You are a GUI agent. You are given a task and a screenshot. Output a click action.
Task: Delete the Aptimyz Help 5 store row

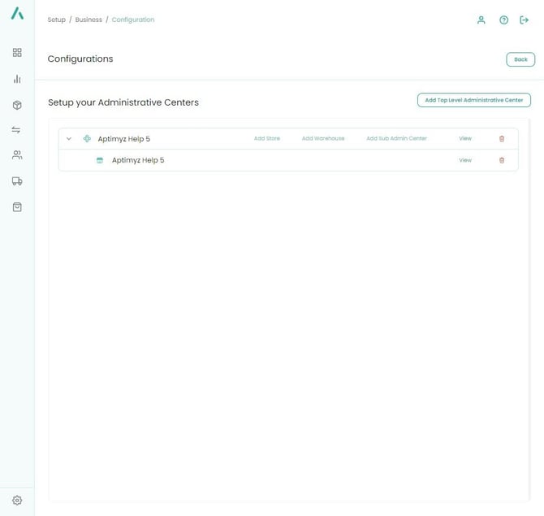pyautogui.click(x=501, y=160)
